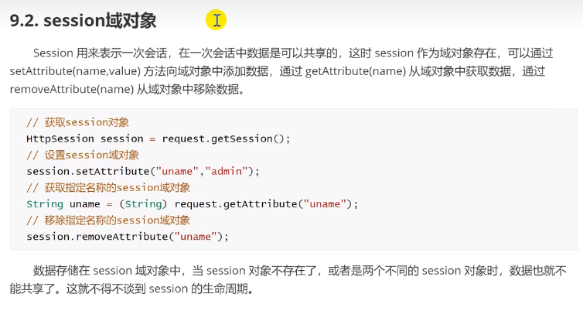Click the green "(String)" cast keyword
583x311 pixels.
coord(143,204)
